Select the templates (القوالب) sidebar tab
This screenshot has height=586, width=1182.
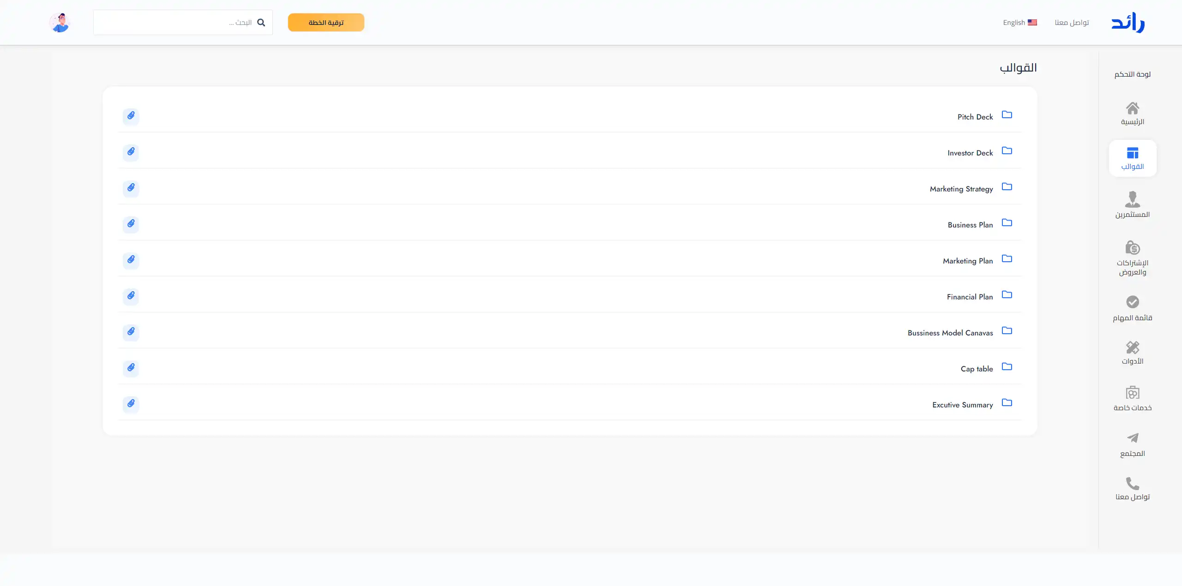pyautogui.click(x=1132, y=158)
